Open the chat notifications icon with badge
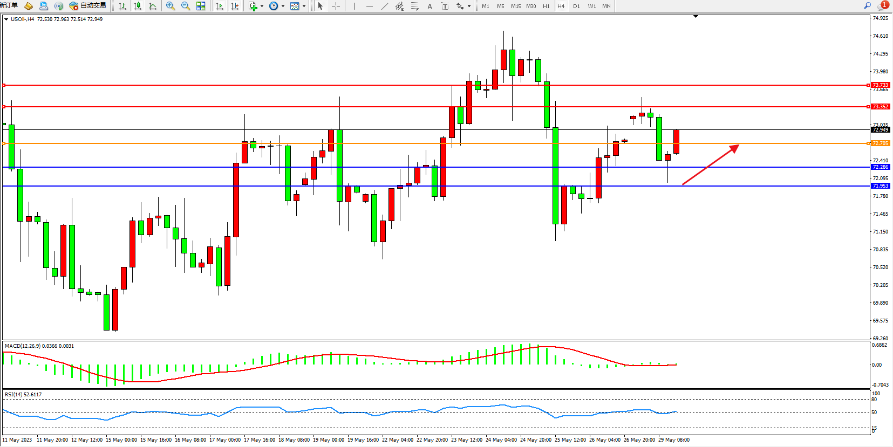The height and width of the screenshot is (447, 893). point(883,5)
